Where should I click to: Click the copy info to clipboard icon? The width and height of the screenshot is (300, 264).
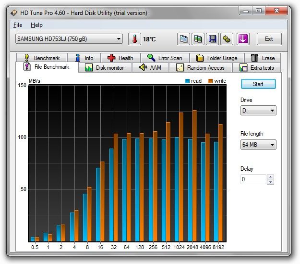[x=183, y=39]
